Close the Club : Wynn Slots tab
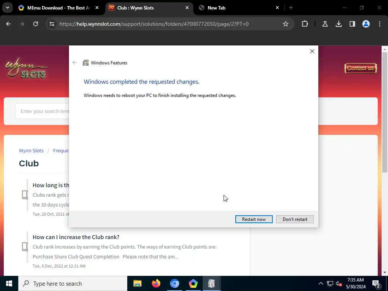The width and height of the screenshot is (388, 291). tap(187, 8)
